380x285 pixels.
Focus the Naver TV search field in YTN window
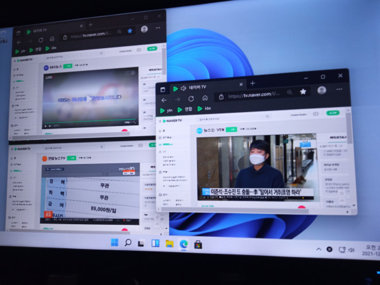tap(231, 118)
